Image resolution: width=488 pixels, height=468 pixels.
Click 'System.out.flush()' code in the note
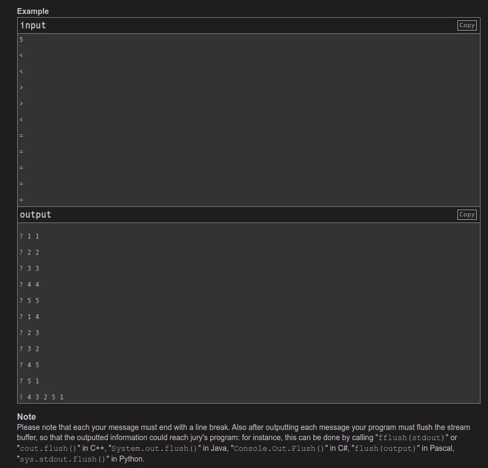coord(154,448)
